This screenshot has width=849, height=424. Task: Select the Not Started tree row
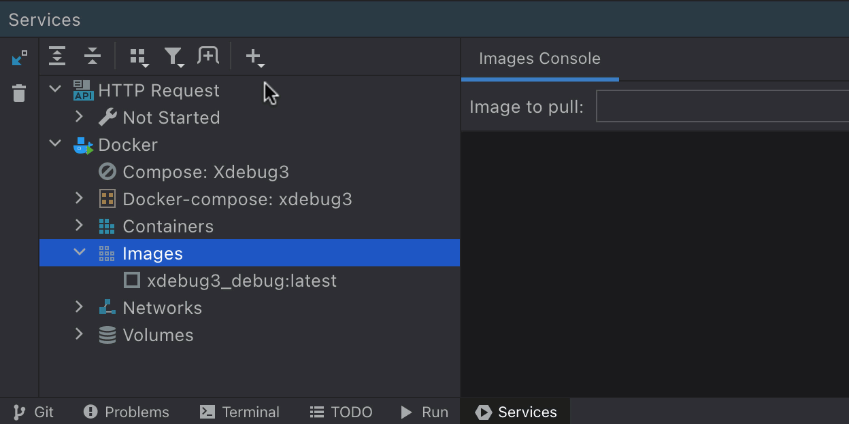250,118
